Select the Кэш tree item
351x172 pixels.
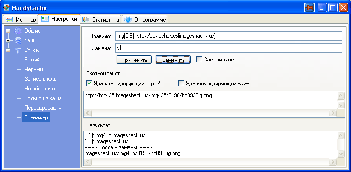(29, 40)
